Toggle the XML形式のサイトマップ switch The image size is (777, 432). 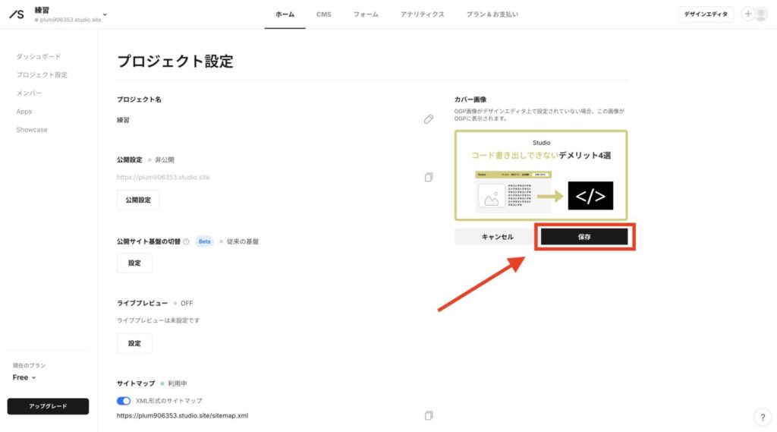coord(124,401)
